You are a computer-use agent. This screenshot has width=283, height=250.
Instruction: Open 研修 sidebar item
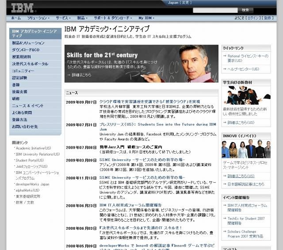coord(35,99)
